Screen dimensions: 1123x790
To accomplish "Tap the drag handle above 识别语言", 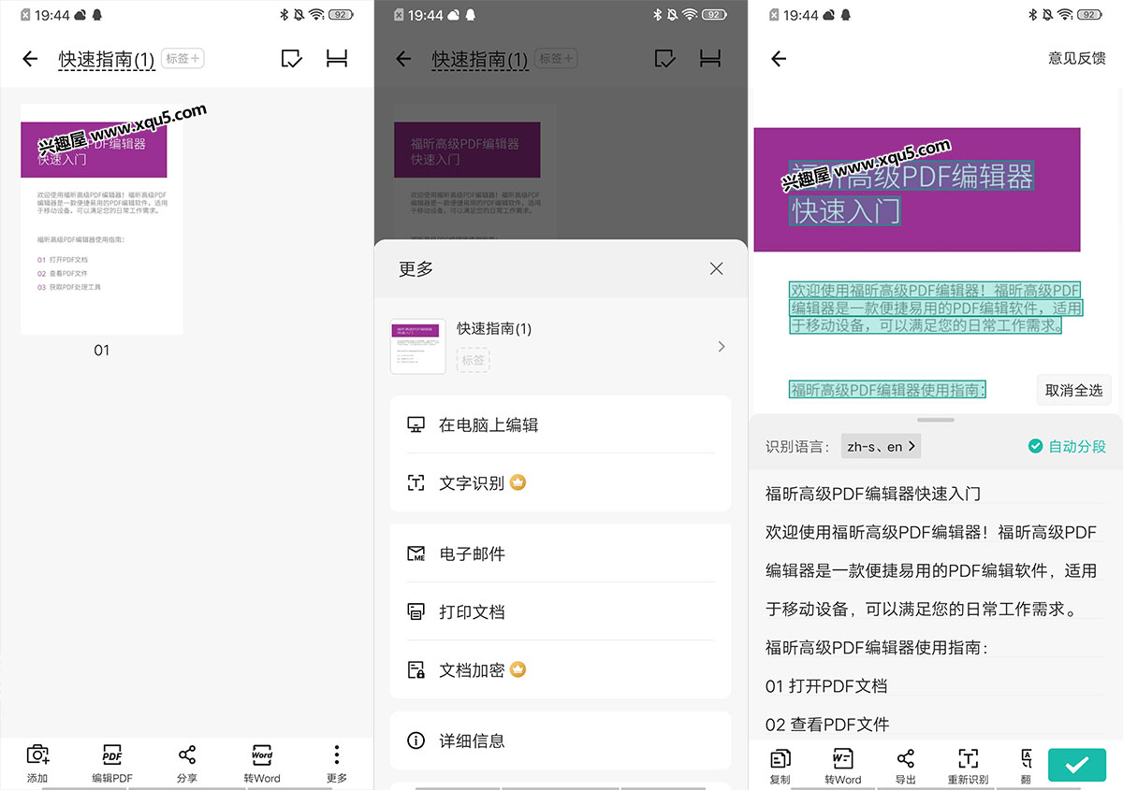I will (x=936, y=420).
